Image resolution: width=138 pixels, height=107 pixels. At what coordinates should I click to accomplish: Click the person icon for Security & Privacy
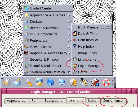(26, 59)
